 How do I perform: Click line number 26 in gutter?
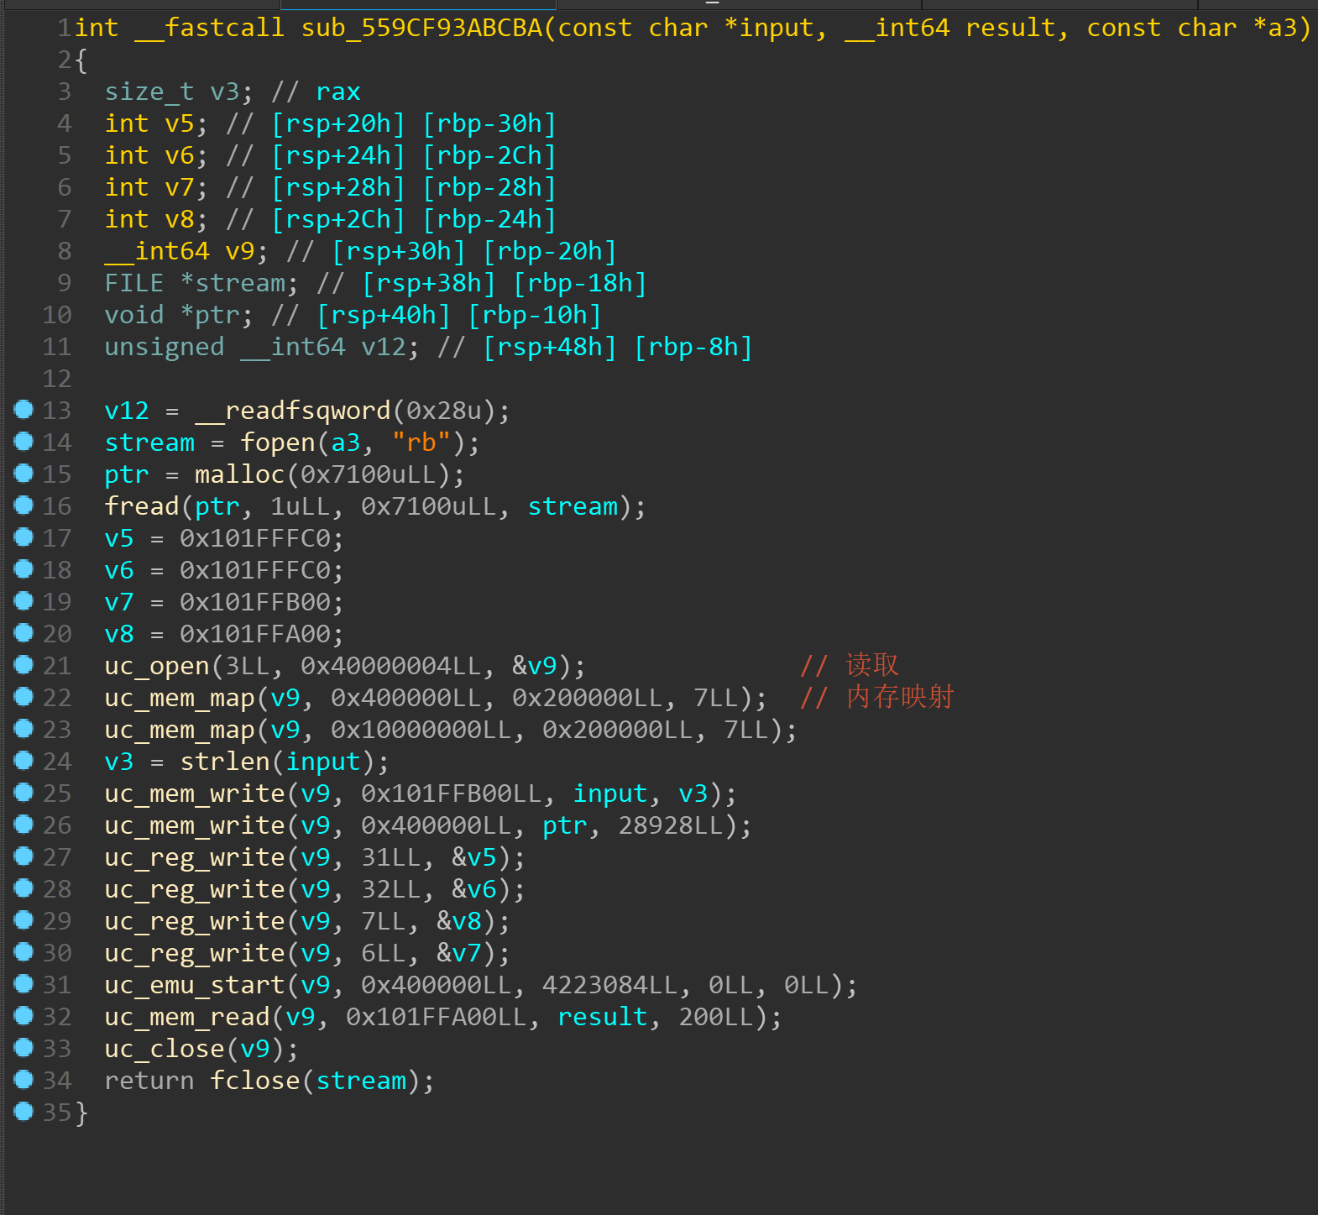pyautogui.click(x=57, y=825)
